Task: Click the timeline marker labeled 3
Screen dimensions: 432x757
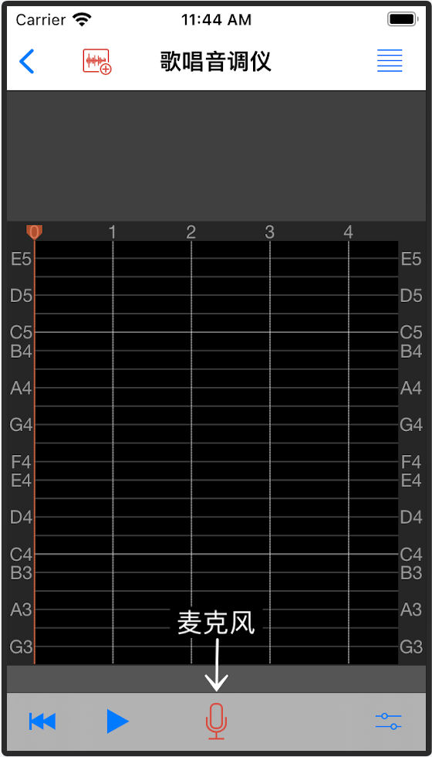Action: pyautogui.click(x=269, y=233)
